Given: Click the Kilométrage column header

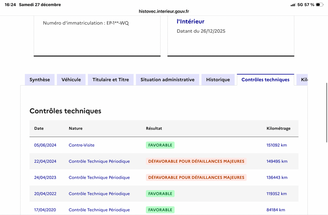Looking at the screenshot, I should tap(278, 128).
